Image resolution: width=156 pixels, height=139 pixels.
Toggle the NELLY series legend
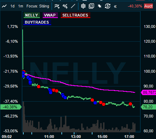tap(32, 15)
